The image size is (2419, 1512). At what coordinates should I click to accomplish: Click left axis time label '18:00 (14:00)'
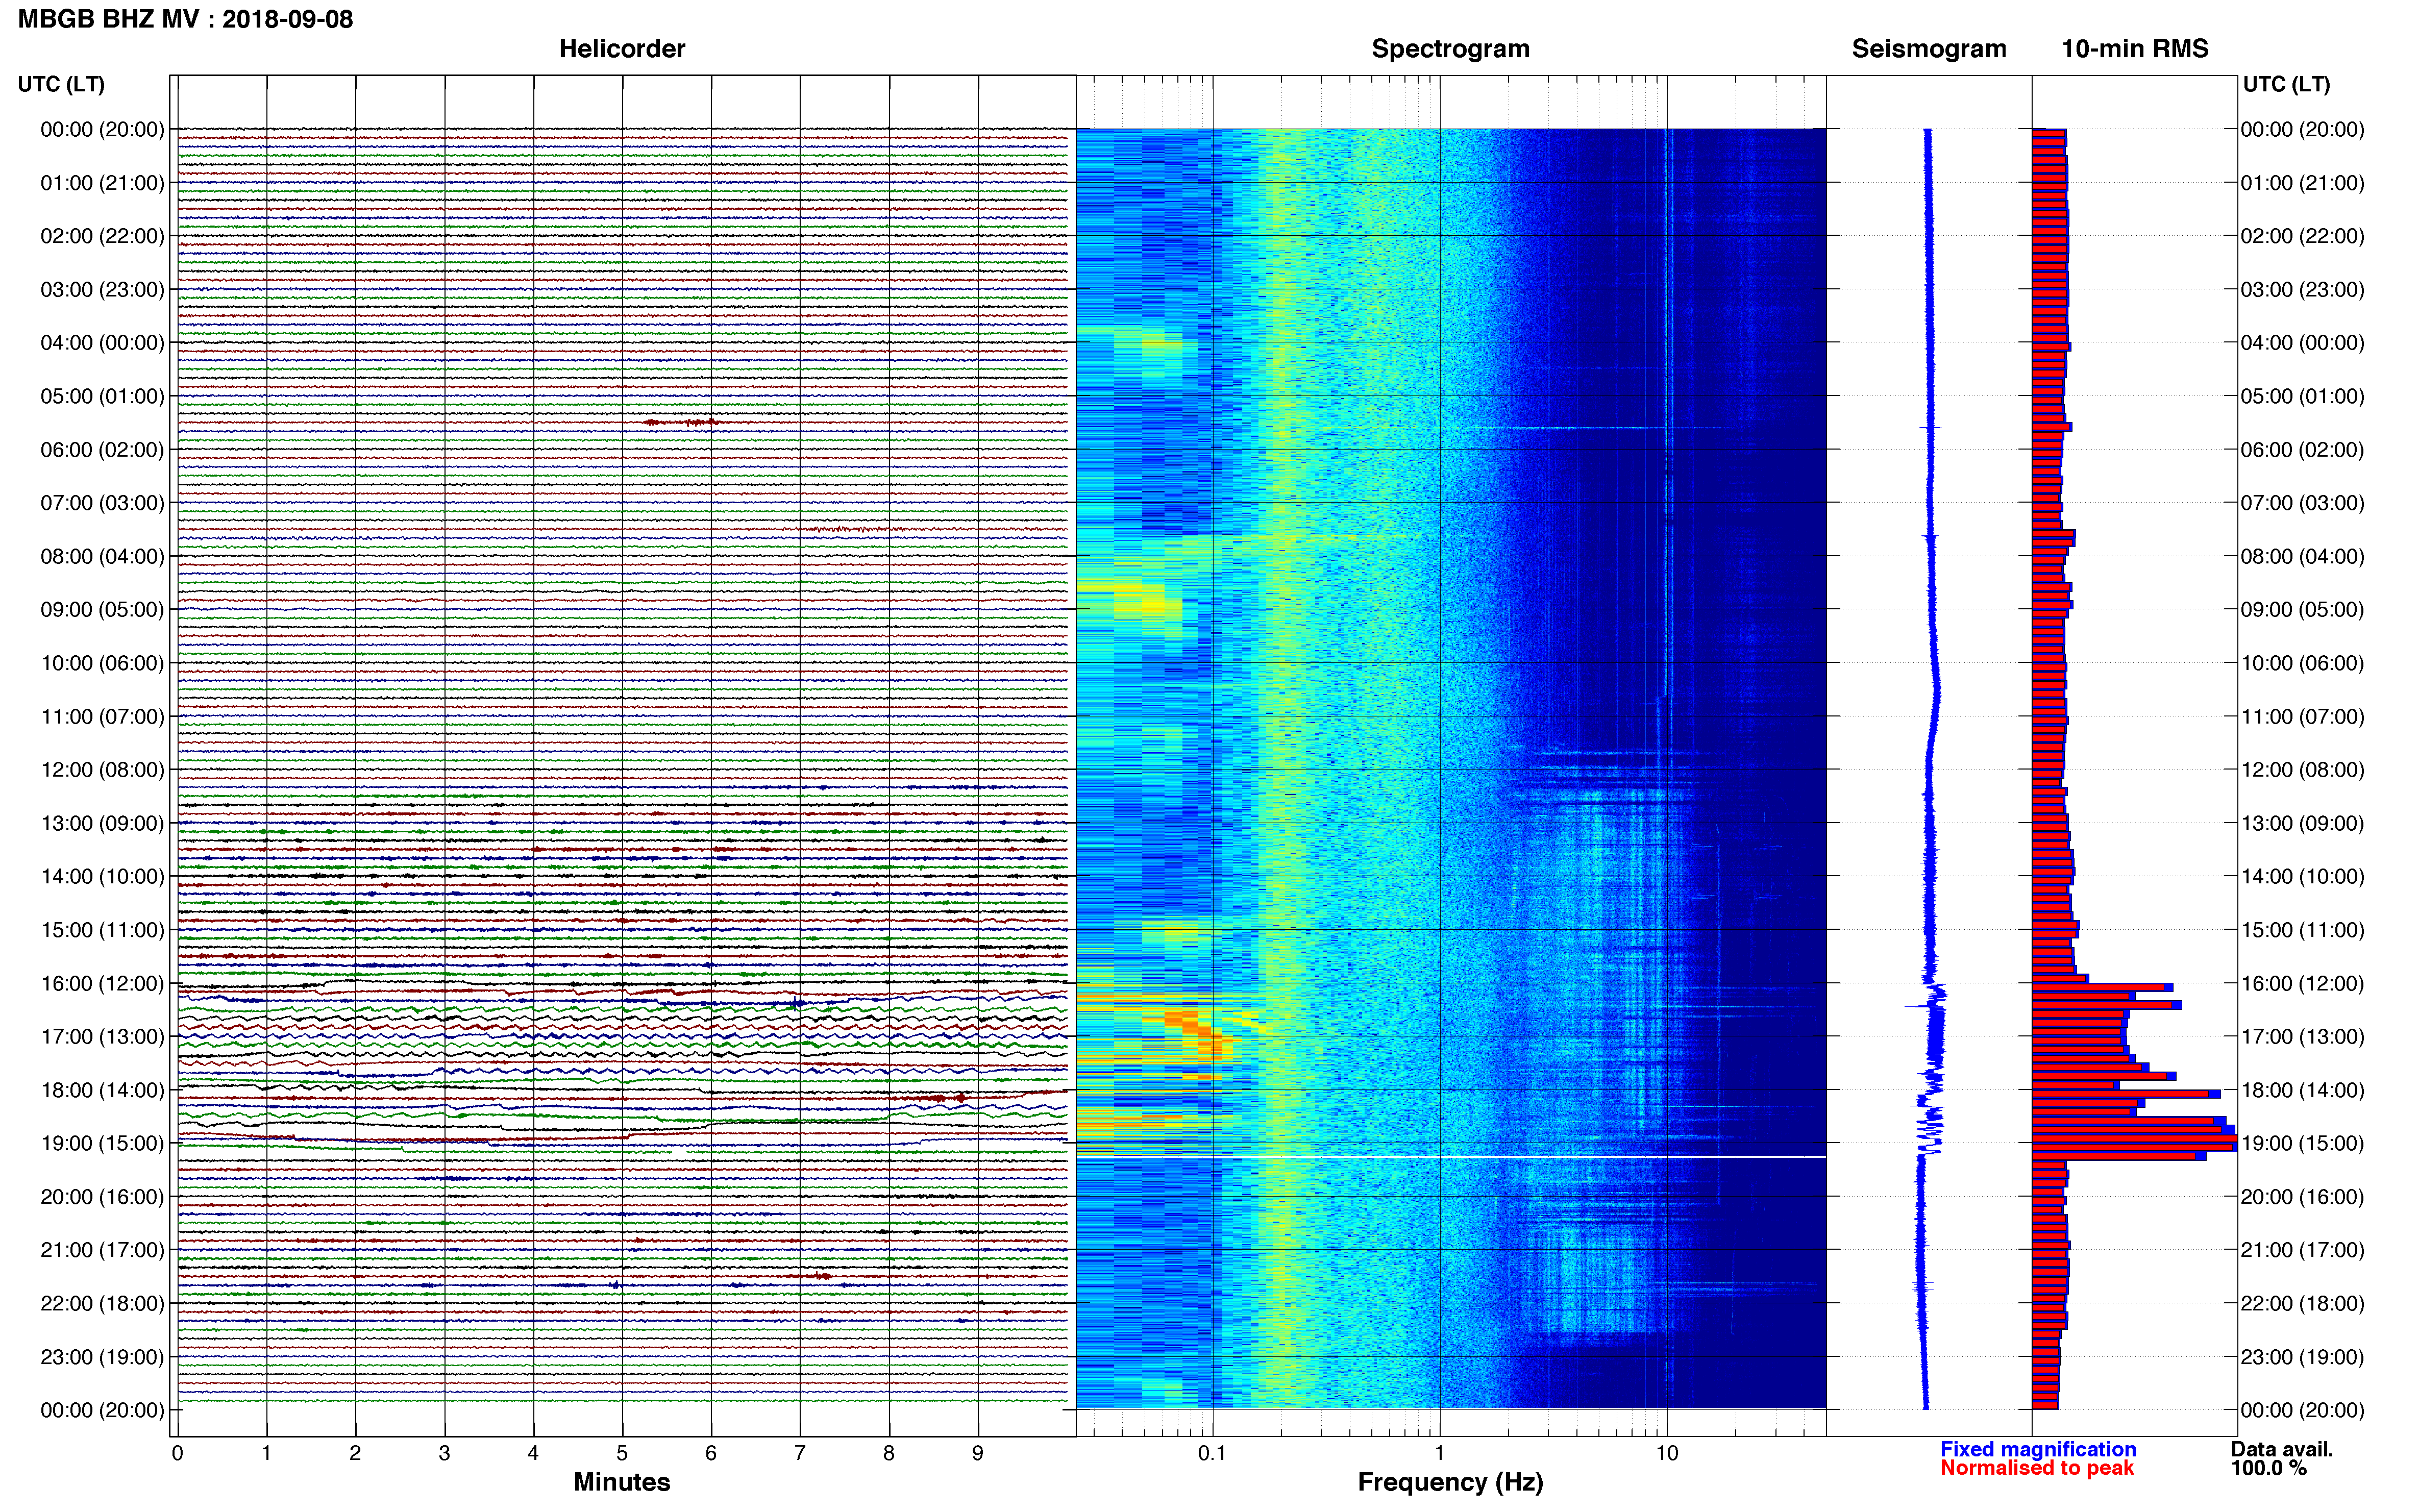(x=102, y=1090)
